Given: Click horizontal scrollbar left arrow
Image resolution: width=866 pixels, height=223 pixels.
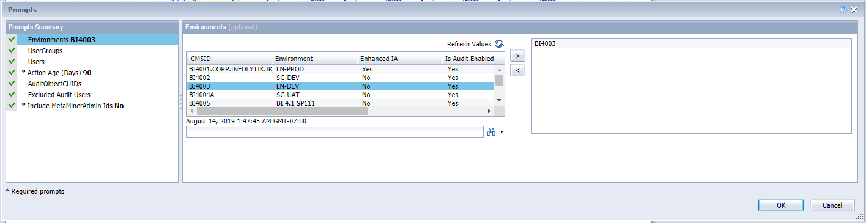Looking at the screenshot, I should [x=191, y=111].
